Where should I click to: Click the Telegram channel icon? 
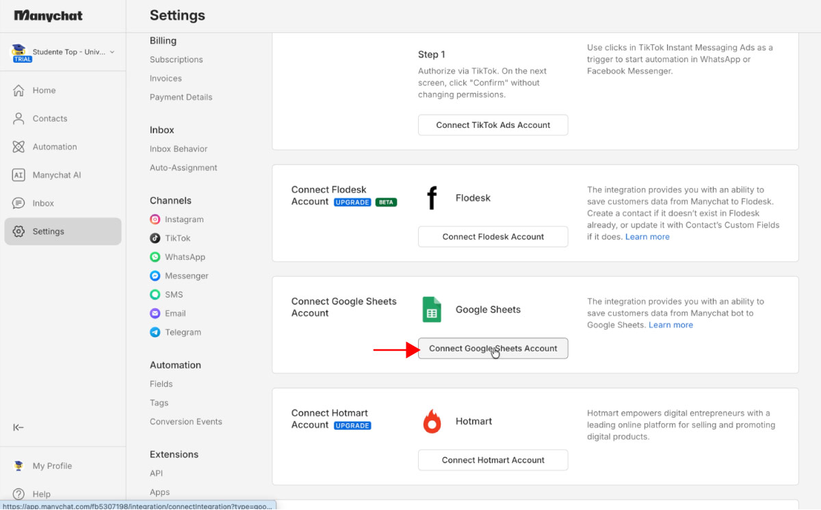click(155, 332)
